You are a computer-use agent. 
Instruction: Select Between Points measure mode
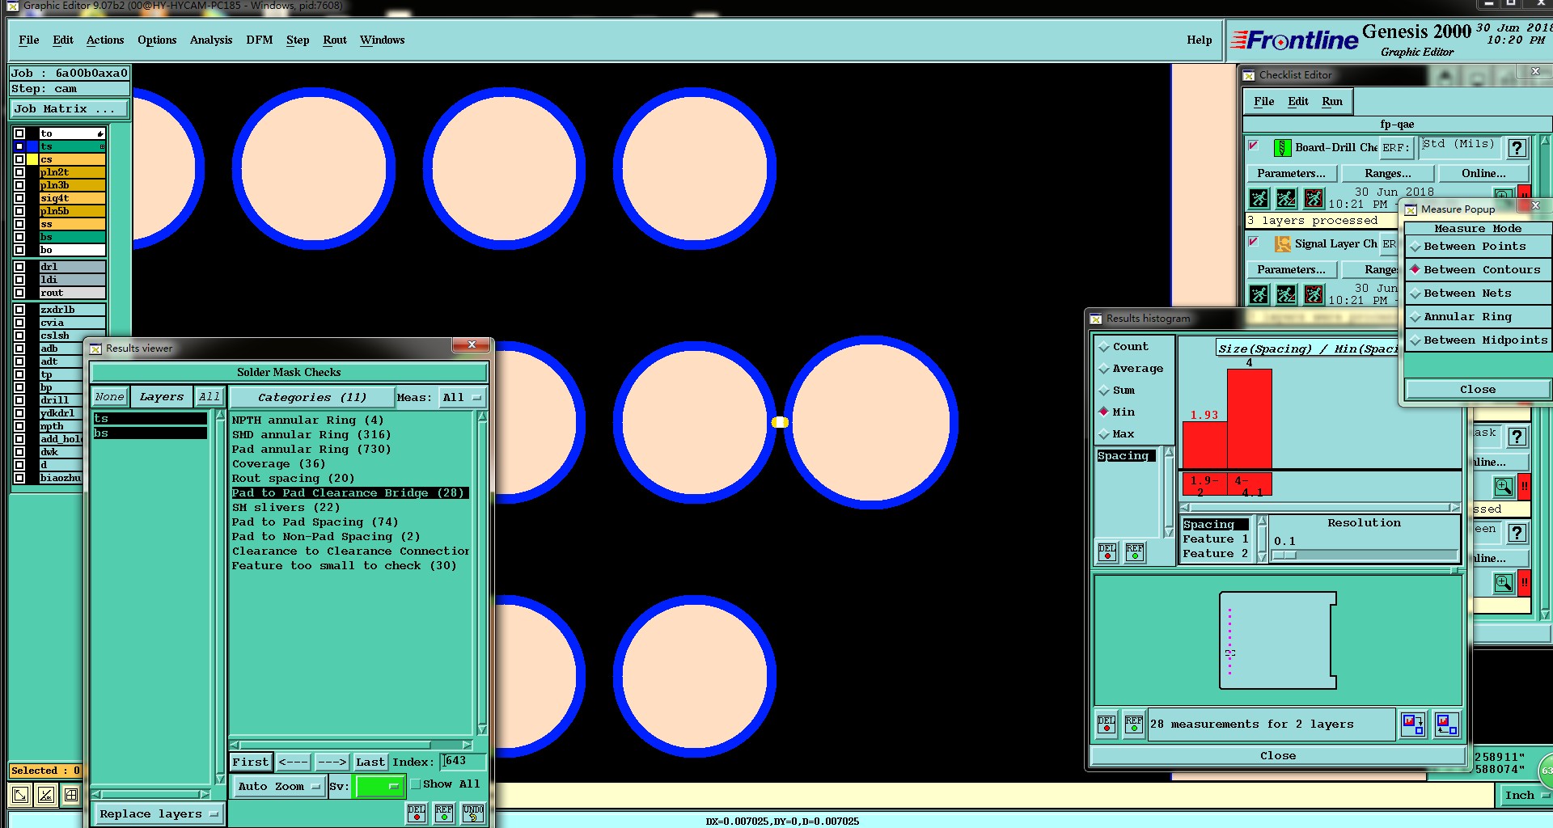pyautogui.click(x=1477, y=247)
